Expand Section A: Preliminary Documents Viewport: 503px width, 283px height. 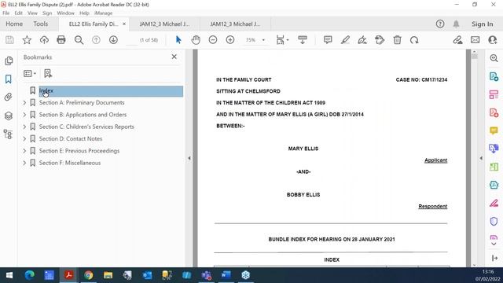(24, 103)
